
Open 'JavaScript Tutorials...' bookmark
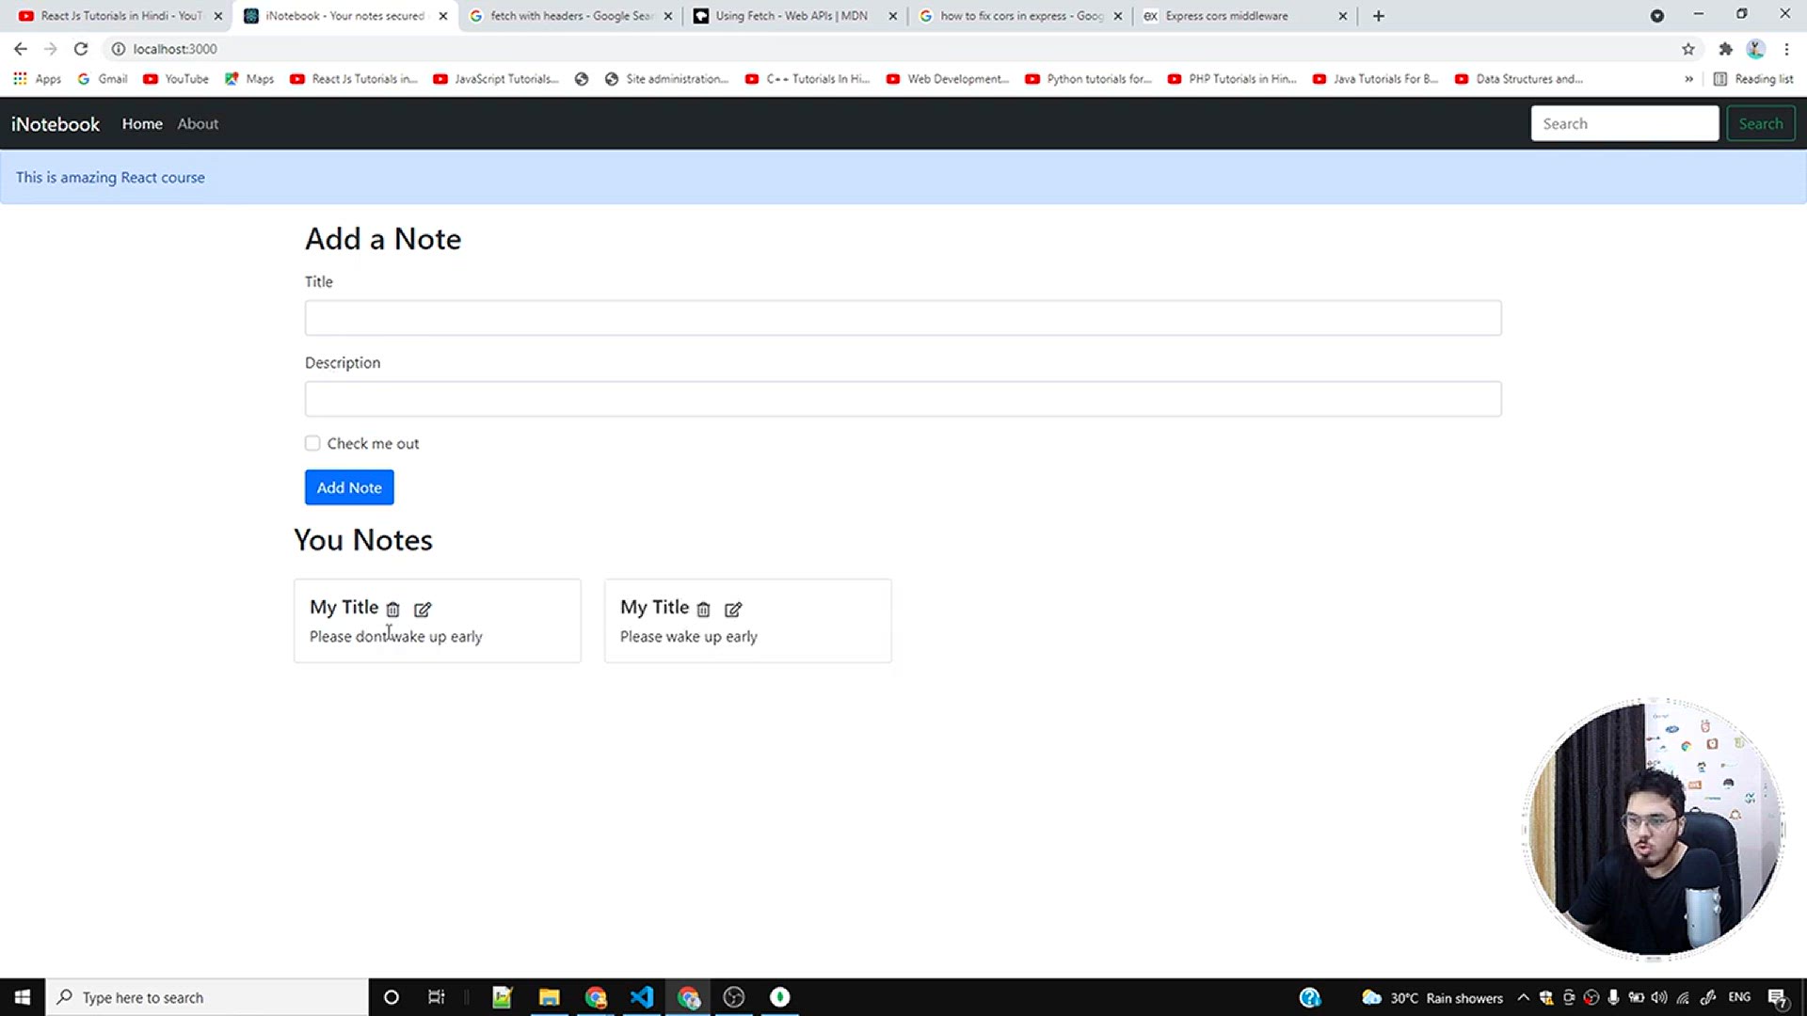point(496,79)
